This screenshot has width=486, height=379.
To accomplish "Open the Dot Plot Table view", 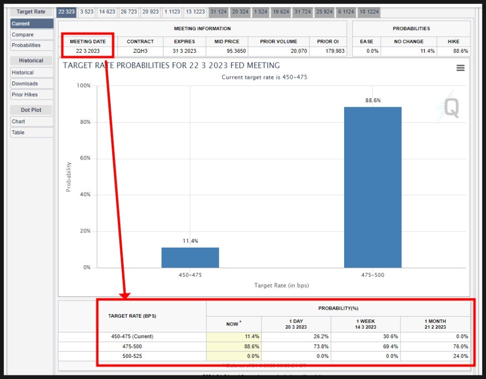I will pos(32,132).
